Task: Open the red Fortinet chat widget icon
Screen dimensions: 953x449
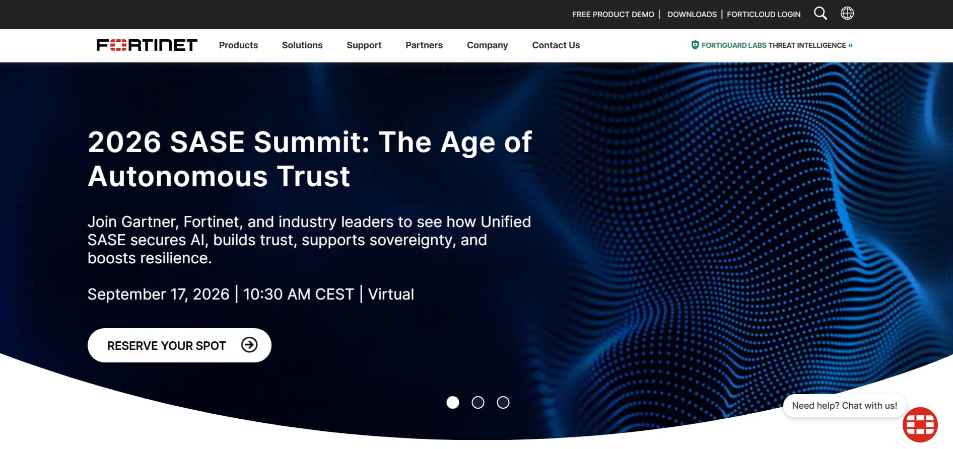Action: tap(920, 425)
